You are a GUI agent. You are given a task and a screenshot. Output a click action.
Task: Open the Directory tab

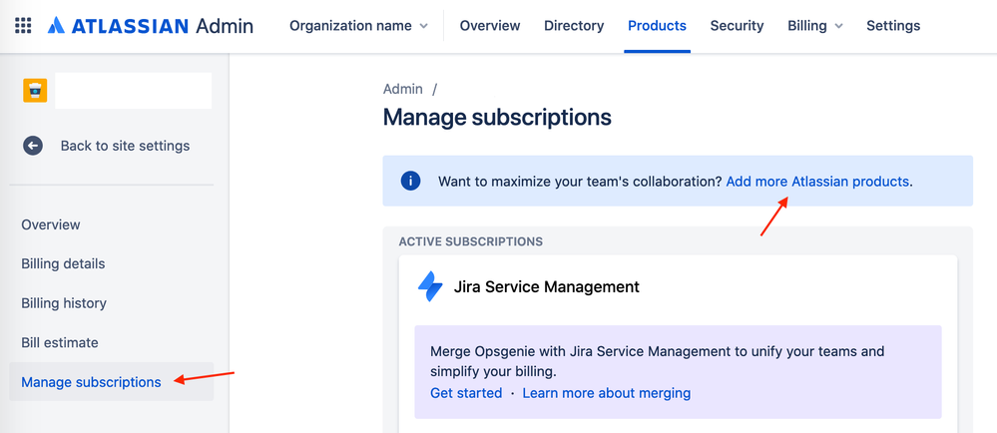574,26
